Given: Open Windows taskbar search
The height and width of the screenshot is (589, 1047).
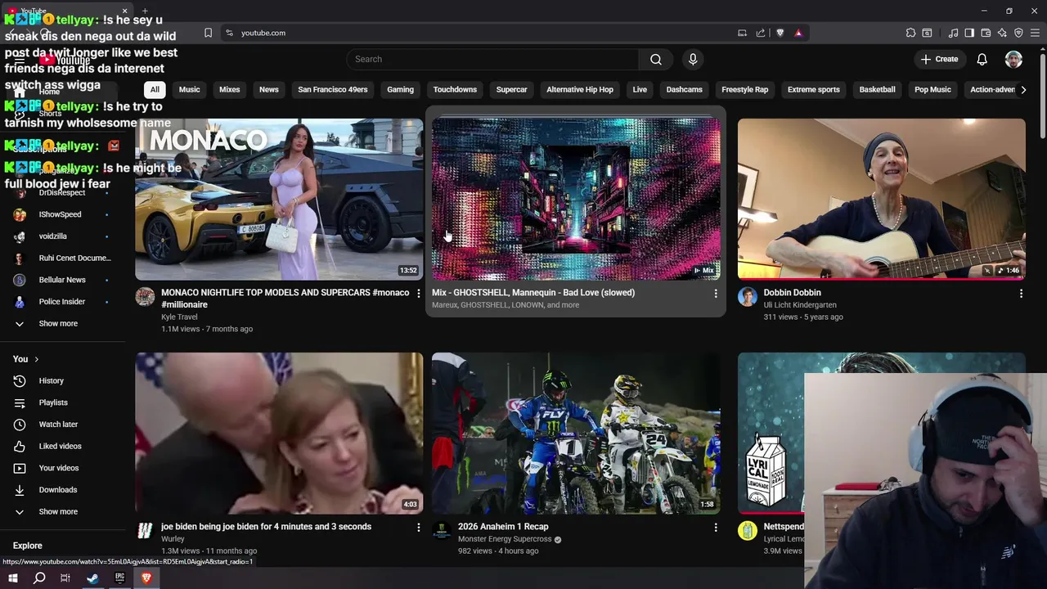Looking at the screenshot, I should [39, 578].
